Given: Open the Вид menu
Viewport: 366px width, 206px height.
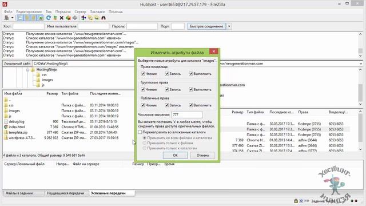Looking at the screenshot, I should point(49,11).
